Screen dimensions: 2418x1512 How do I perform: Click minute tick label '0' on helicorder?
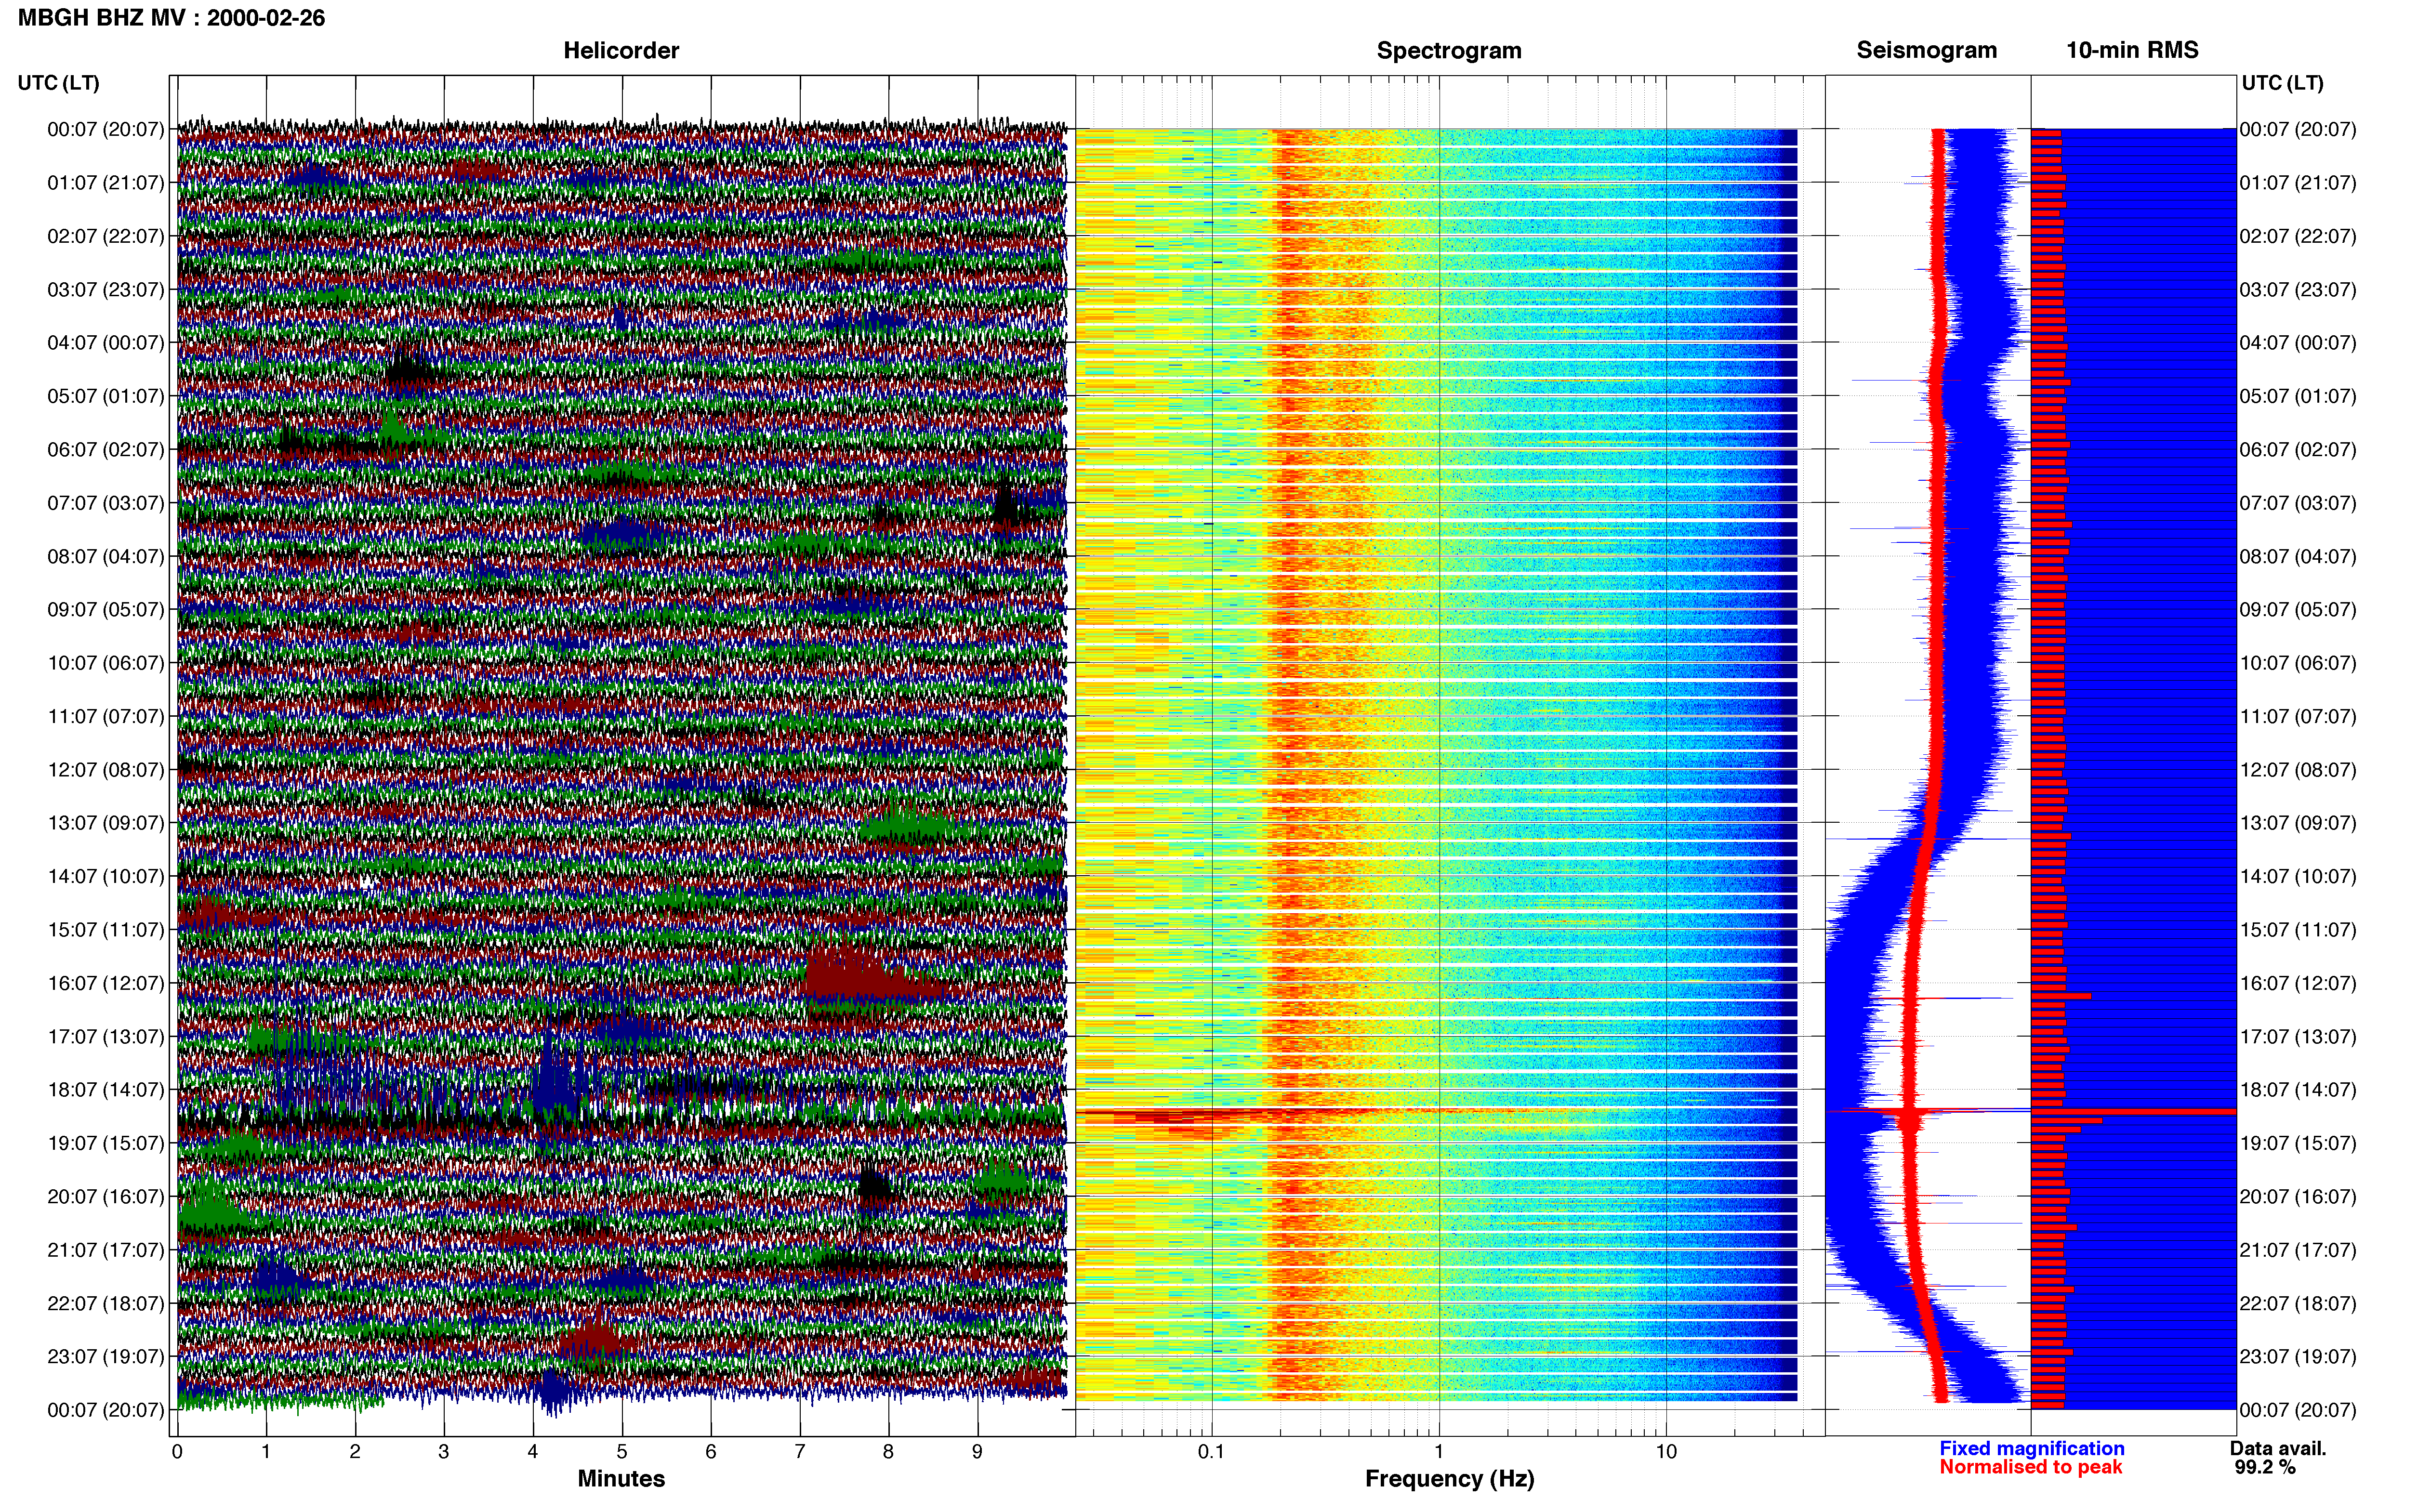tap(177, 1452)
